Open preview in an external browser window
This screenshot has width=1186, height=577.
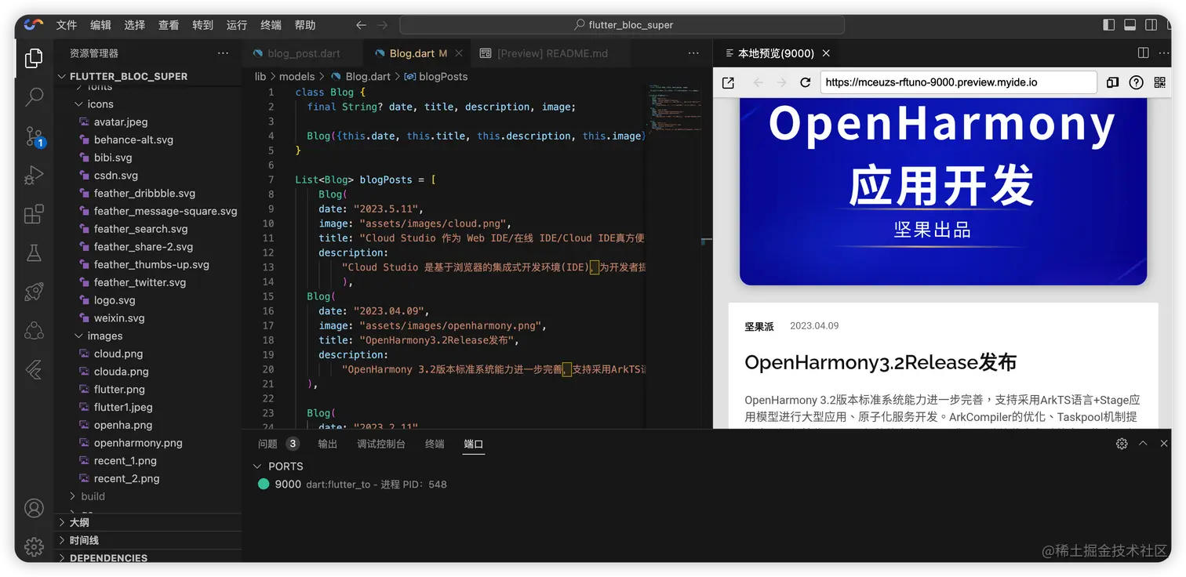728,82
